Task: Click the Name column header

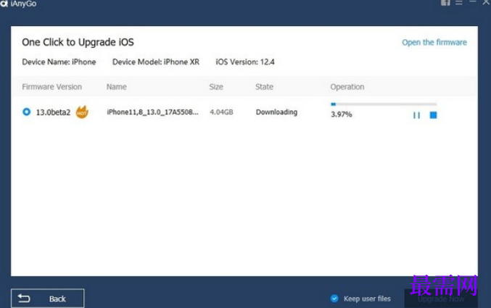Action: point(117,87)
